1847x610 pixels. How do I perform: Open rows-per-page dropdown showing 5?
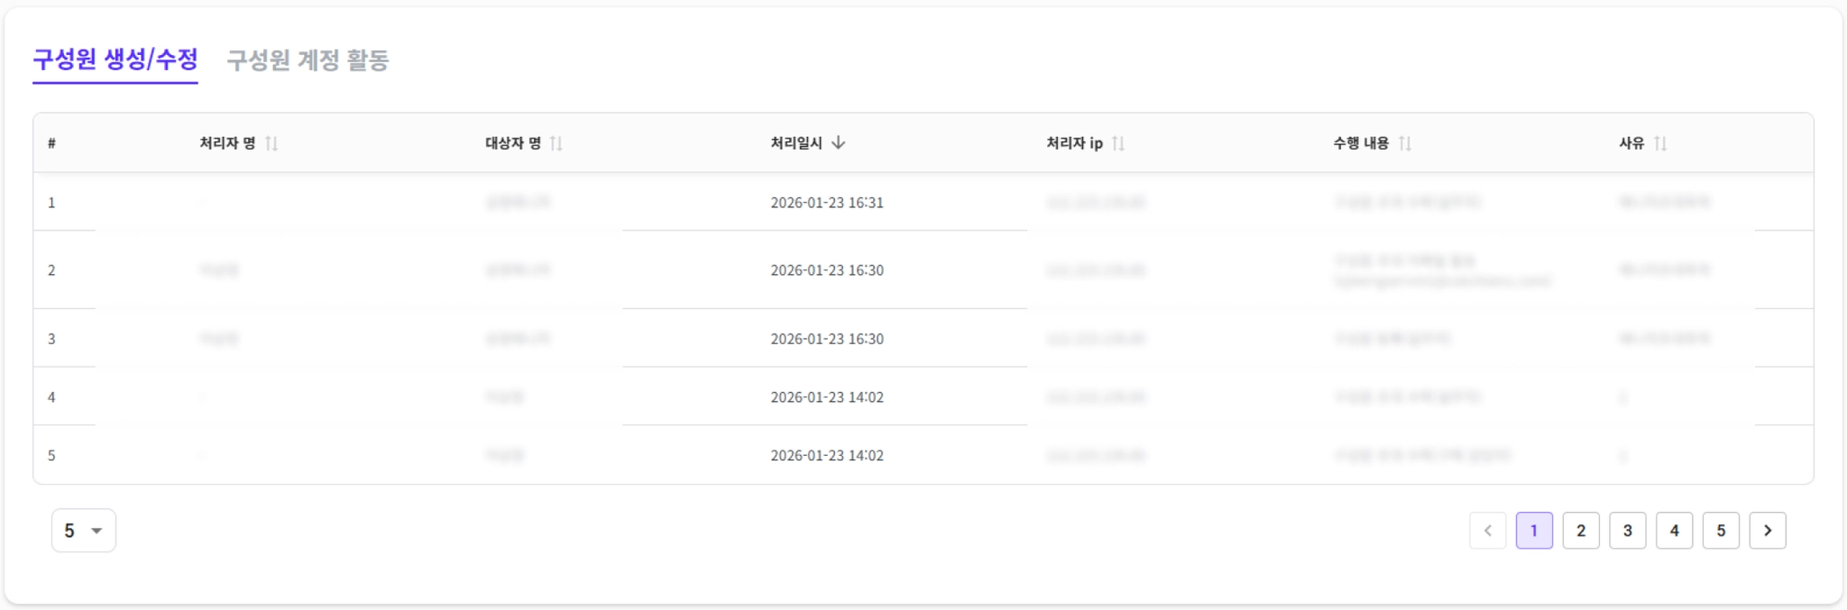coord(83,531)
